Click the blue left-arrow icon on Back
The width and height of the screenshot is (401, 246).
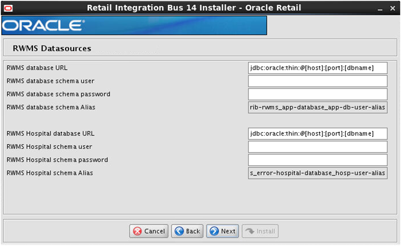[179, 231]
